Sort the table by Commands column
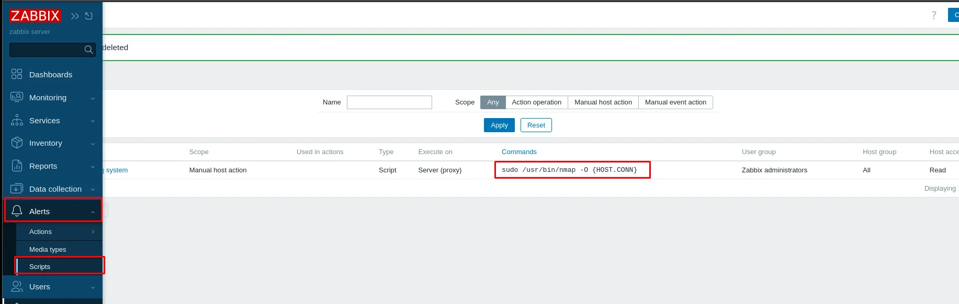 [x=519, y=152]
